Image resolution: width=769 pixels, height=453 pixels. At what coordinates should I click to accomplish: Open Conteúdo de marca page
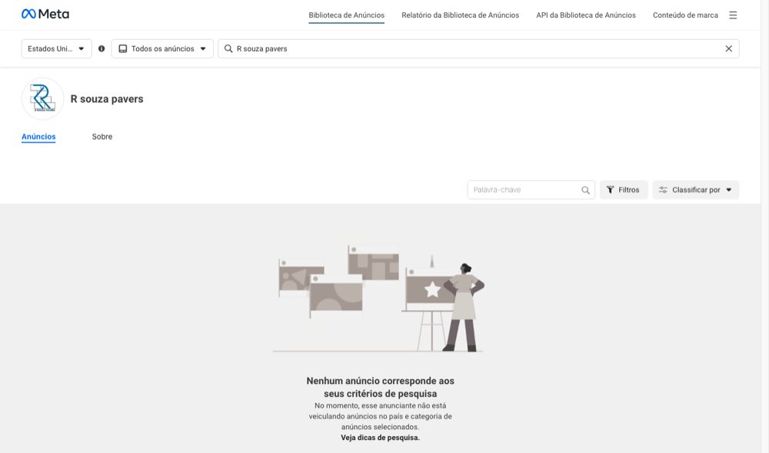(x=685, y=15)
